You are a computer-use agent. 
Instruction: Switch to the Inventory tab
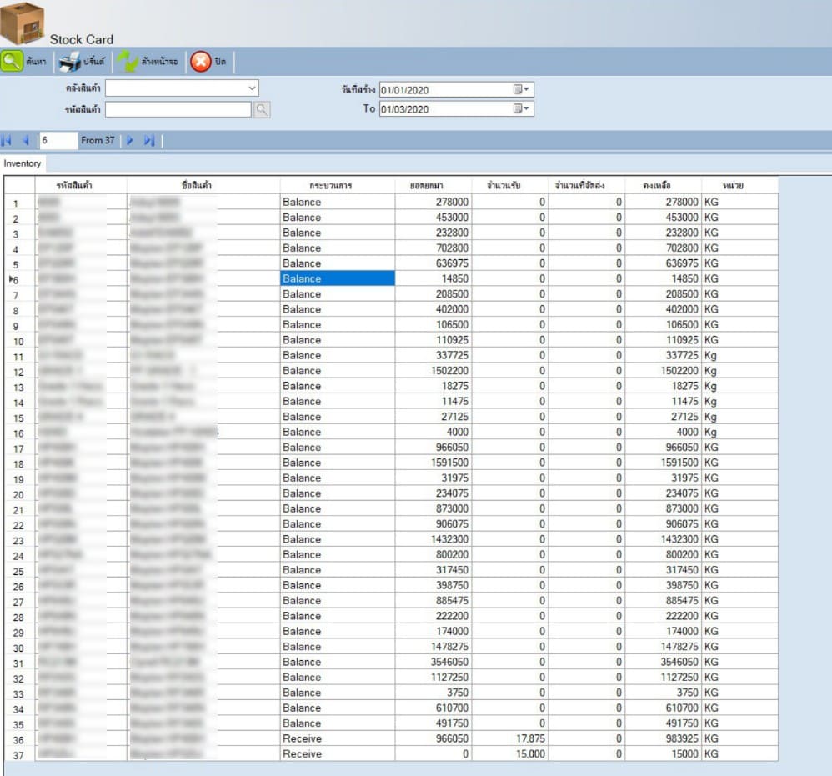coord(23,163)
